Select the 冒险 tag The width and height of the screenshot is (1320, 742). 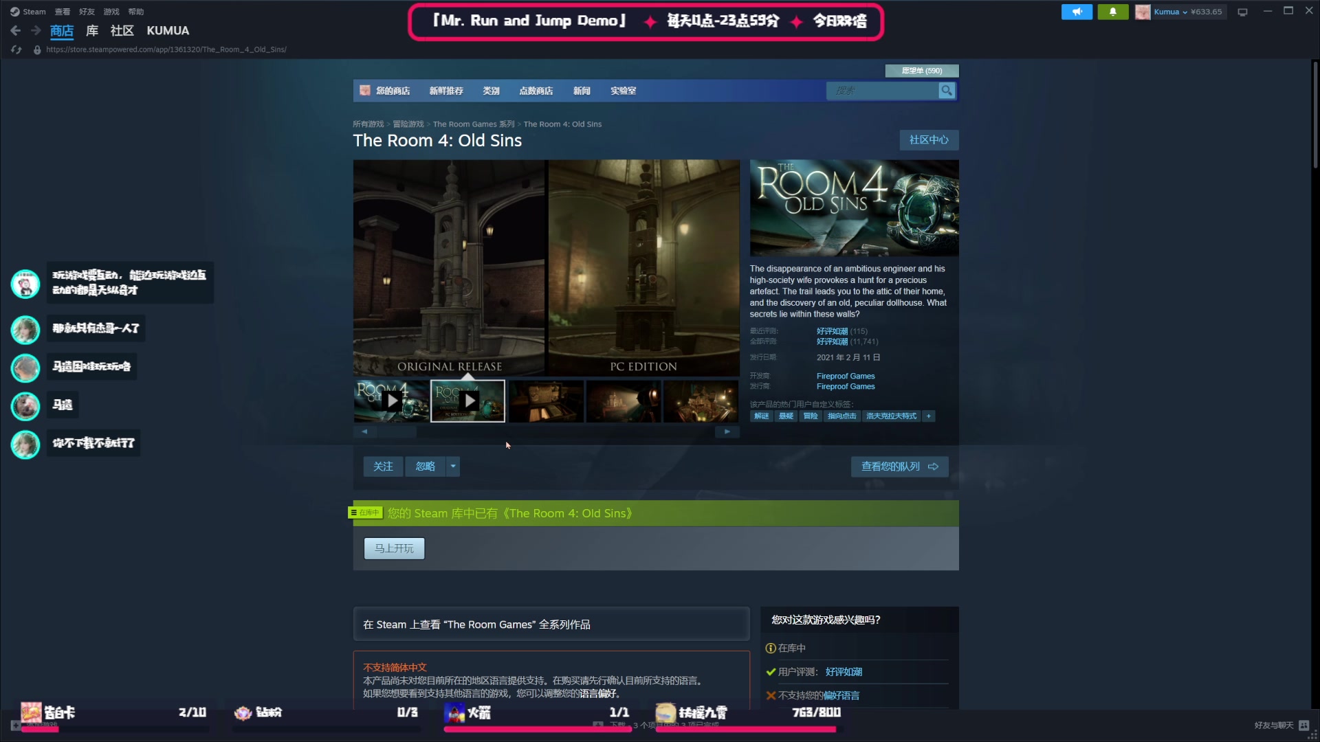tap(811, 416)
